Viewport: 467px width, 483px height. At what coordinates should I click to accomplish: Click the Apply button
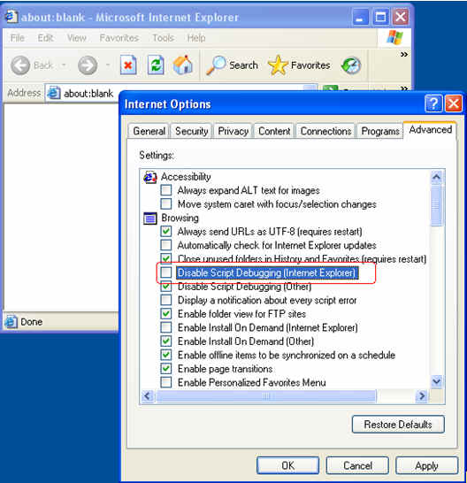(426, 465)
